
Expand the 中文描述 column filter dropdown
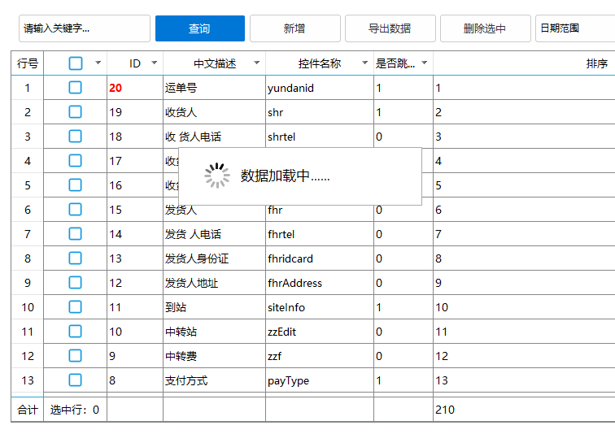click(x=256, y=63)
